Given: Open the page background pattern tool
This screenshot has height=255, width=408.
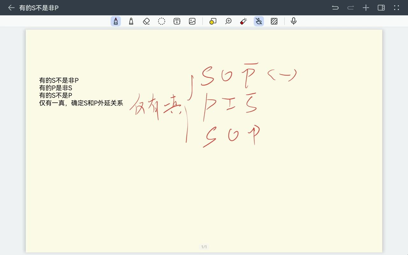Looking at the screenshot, I should (x=274, y=21).
